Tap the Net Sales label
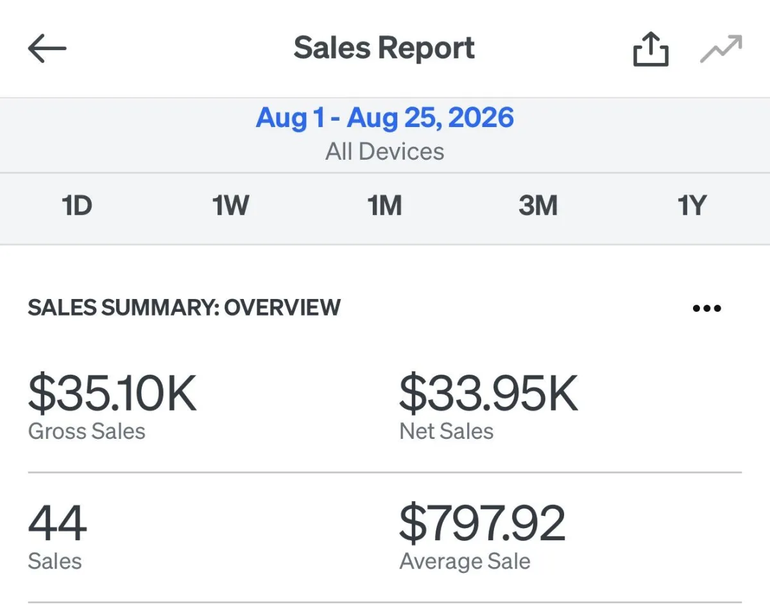This screenshot has height=605, width=770. [x=447, y=431]
